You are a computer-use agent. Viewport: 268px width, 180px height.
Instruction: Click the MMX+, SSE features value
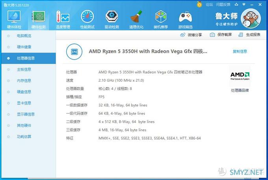(149, 138)
